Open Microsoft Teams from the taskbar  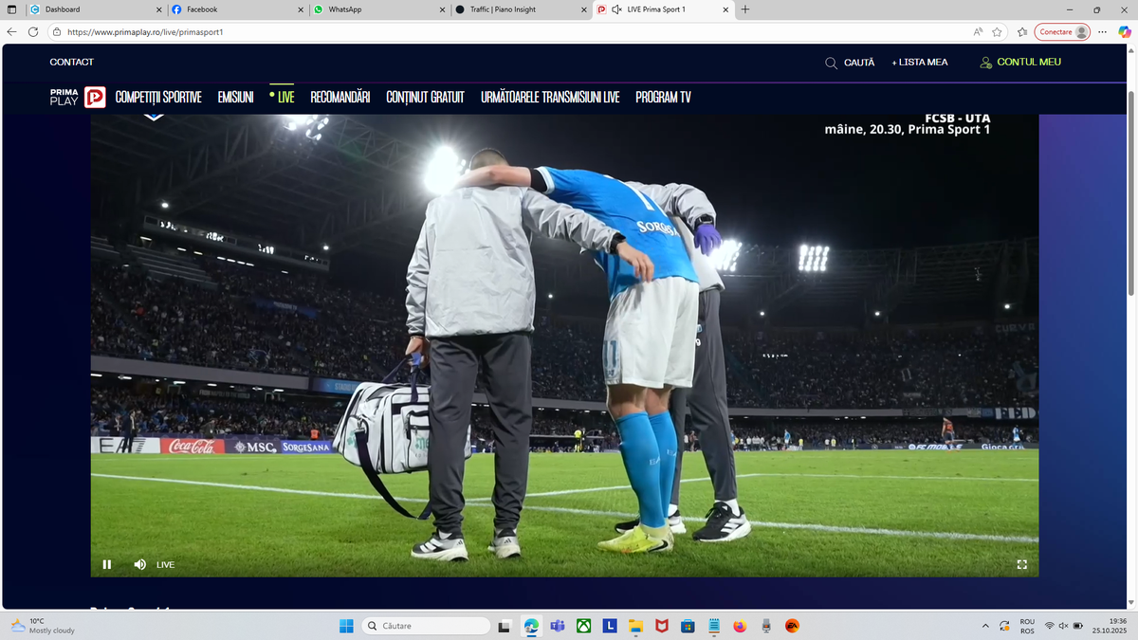(x=558, y=625)
